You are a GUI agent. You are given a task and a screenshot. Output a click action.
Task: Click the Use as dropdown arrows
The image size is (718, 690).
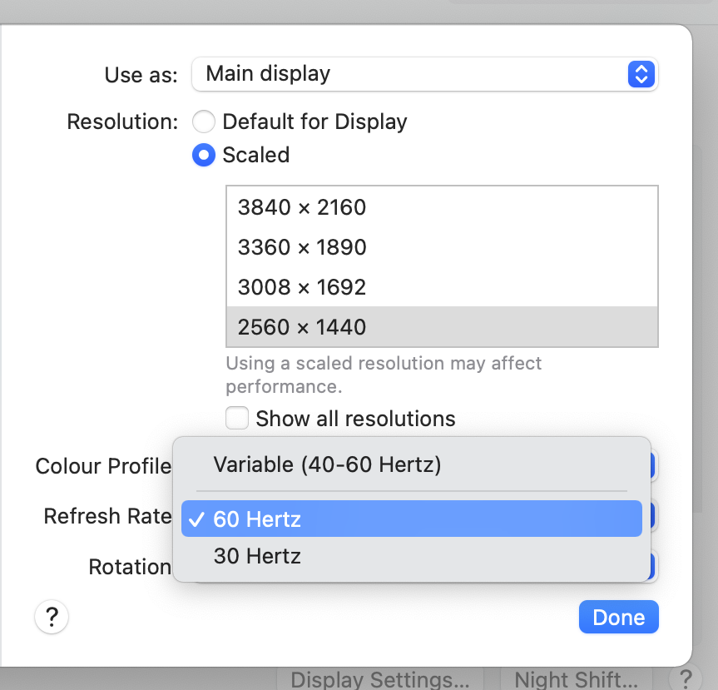pos(641,74)
